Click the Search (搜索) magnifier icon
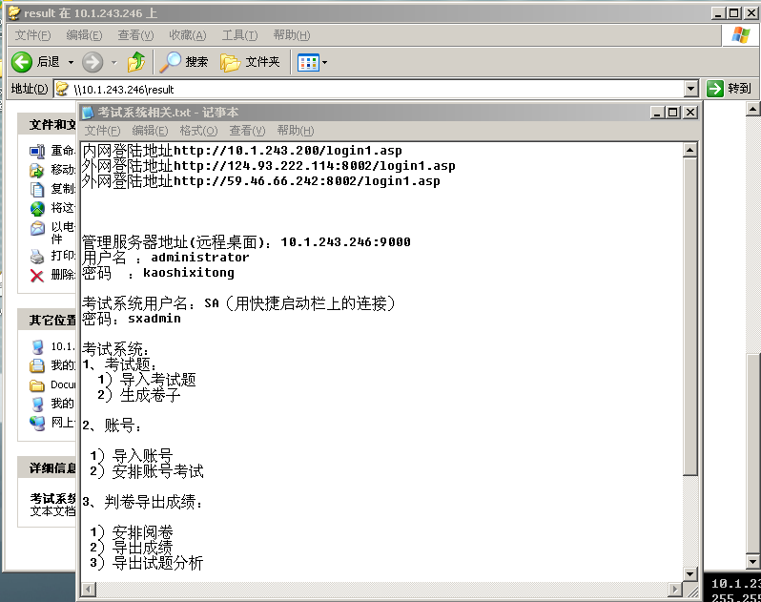This screenshot has width=761, height=602. [171, 62]
